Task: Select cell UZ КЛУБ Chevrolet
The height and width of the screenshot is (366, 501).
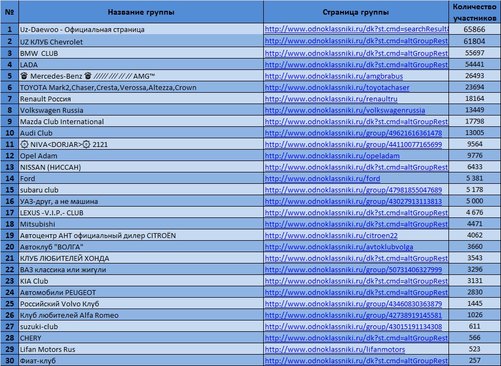Action: pos(141,42)
